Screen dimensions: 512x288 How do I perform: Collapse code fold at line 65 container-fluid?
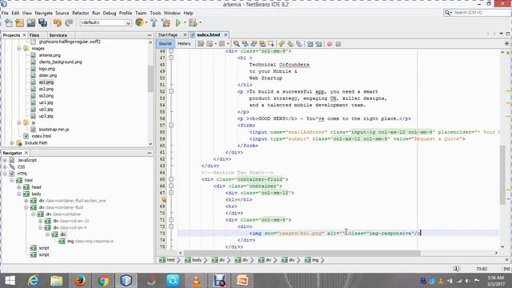pos(170,179)
